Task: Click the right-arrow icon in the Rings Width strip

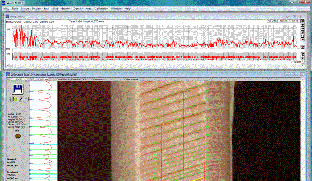Action: point(303,28)
